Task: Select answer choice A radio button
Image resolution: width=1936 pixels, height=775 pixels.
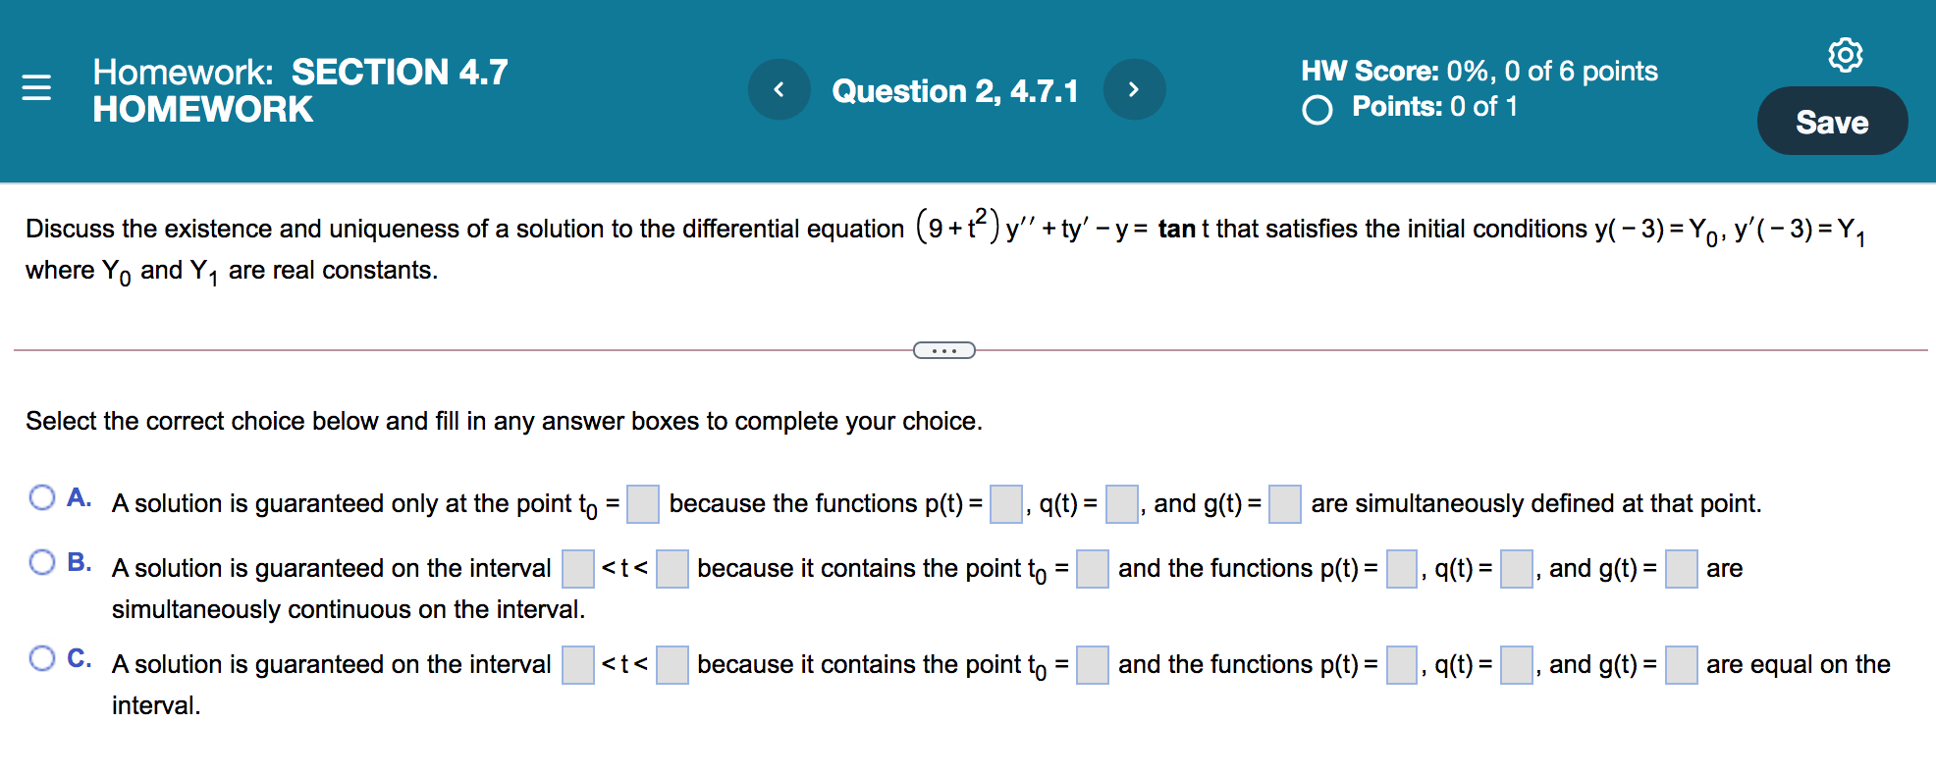Action: coord(42,497)
